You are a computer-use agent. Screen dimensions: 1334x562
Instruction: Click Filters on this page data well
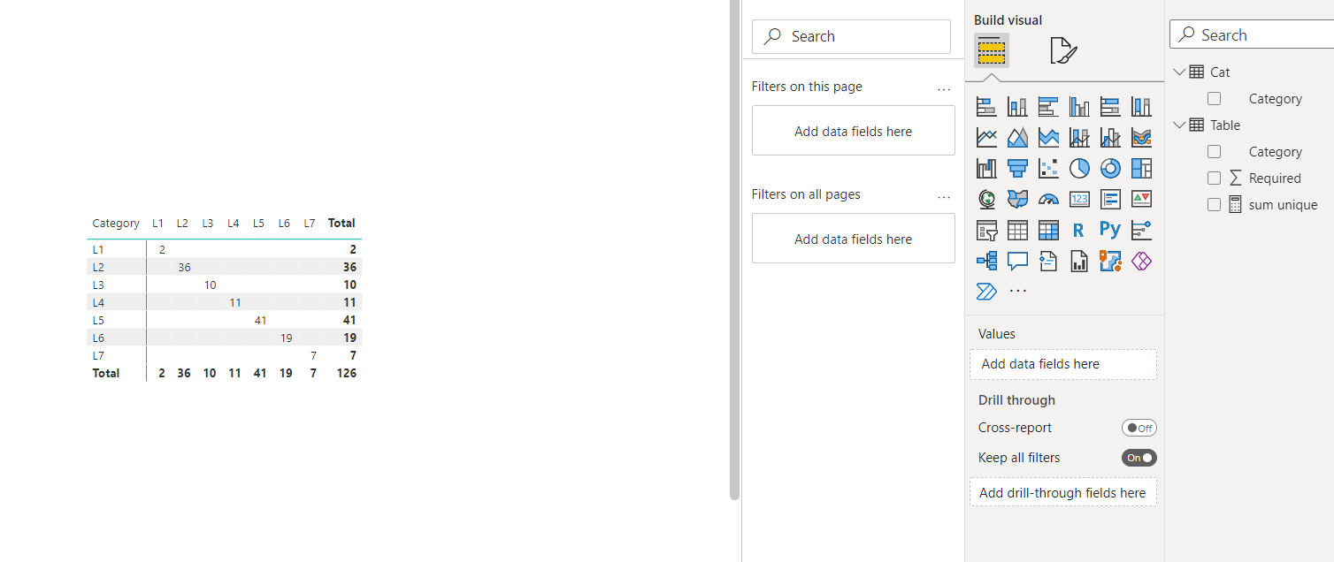pyautogui.click(x=854, y=131)
